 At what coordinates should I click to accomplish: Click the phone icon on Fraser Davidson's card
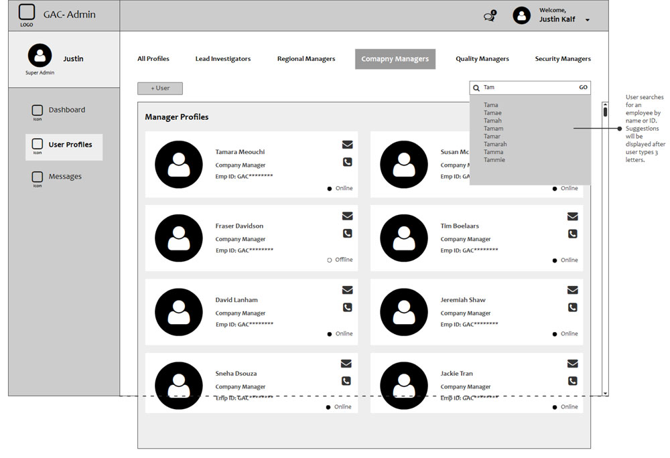point(347,234)
